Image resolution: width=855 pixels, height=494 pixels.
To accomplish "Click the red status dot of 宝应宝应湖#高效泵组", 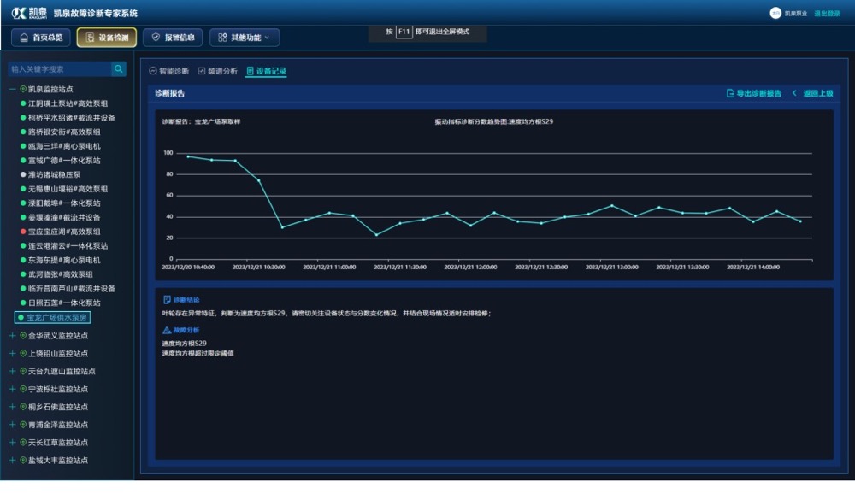I will (23, 232).
